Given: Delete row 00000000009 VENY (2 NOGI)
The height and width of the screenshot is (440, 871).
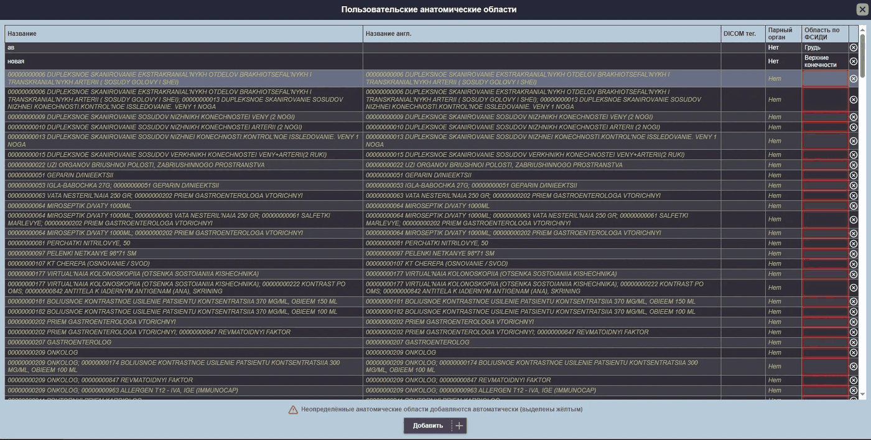Looking at the screenshot, I should click(854, 117).
